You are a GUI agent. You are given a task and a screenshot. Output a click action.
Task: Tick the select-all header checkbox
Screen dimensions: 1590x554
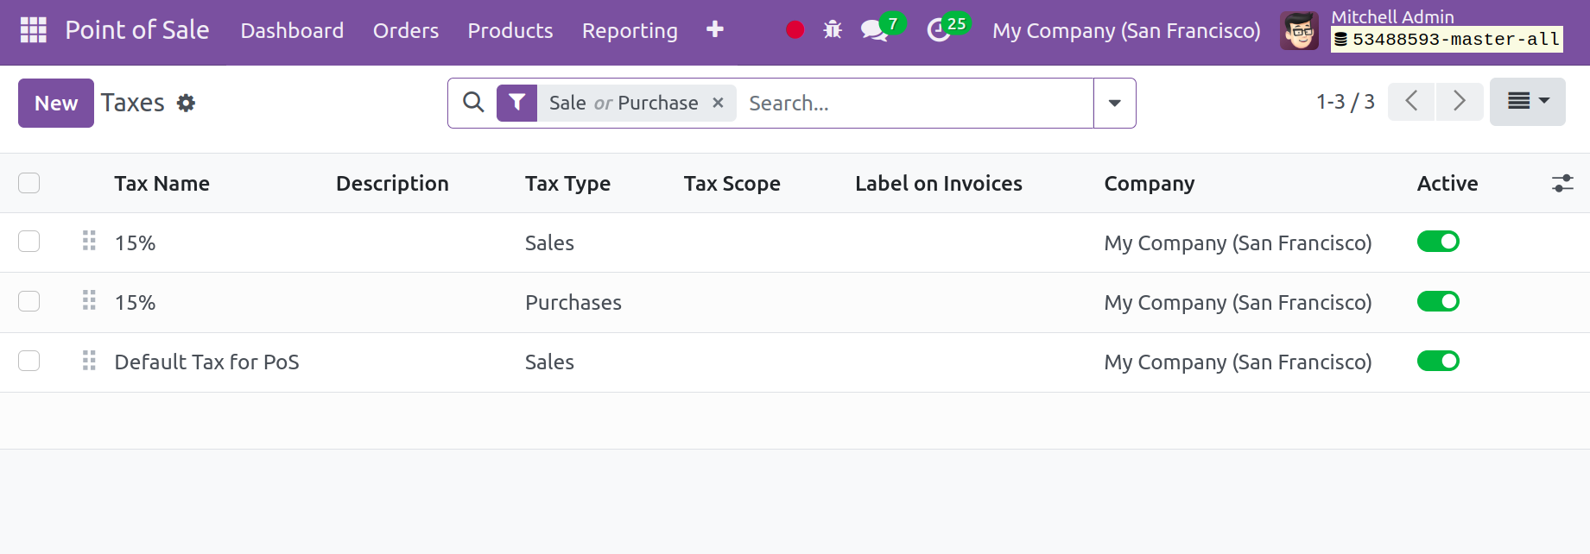tap(29, 183)
